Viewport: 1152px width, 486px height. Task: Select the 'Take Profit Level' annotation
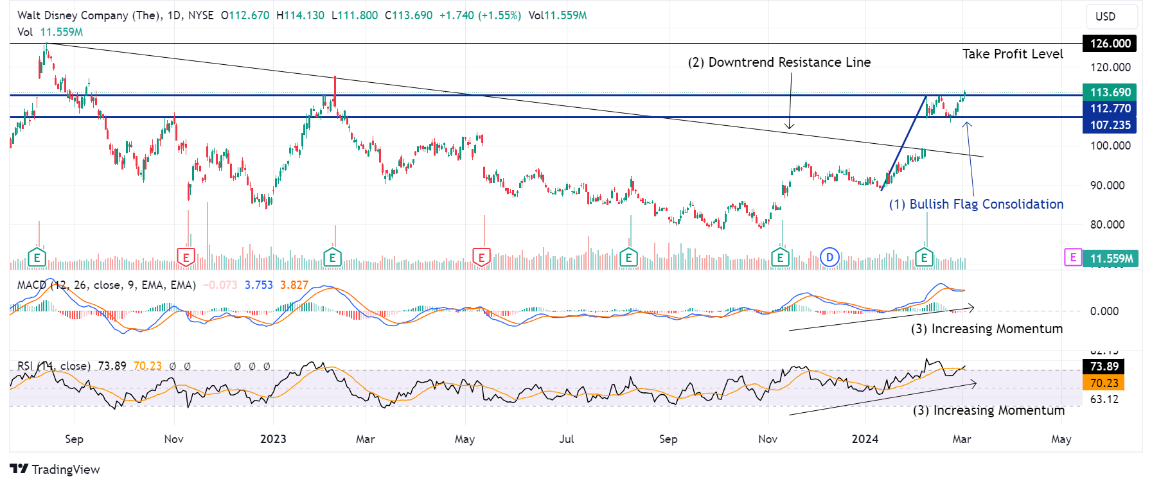pos(1013,54)
